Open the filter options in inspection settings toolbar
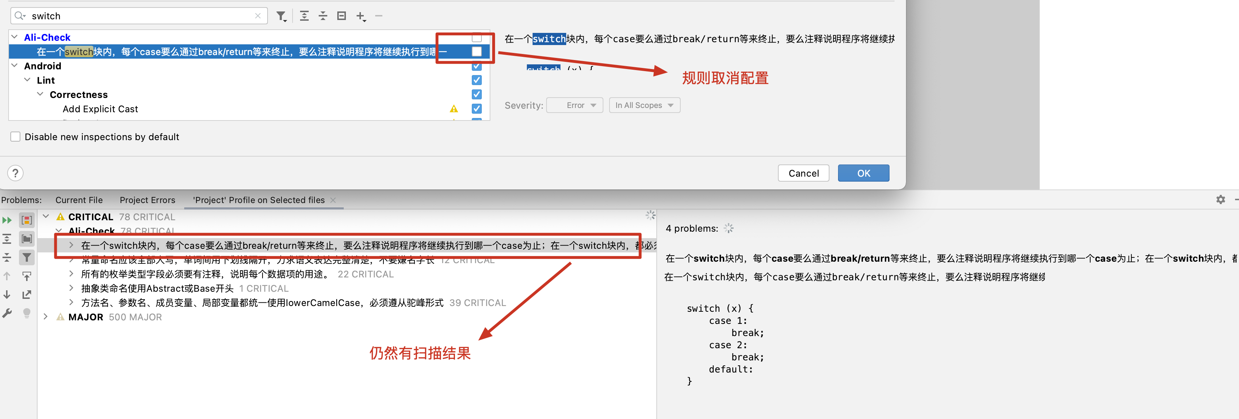This screenshot has width=1239, height=419. pyautogui.click(x=281, y=16)
